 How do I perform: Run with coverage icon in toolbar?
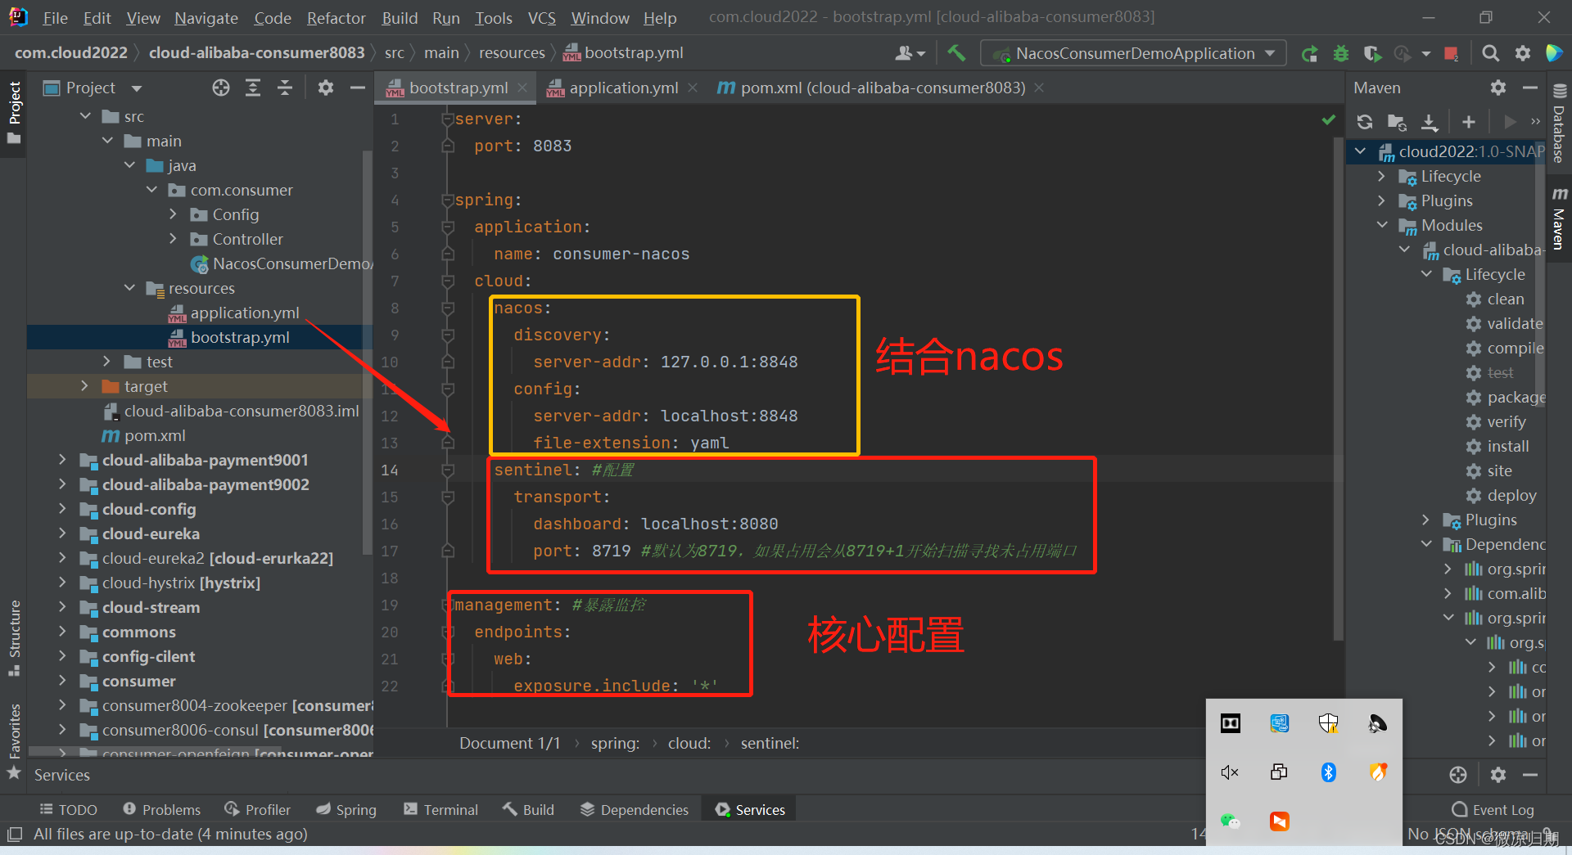[1372, 53]
